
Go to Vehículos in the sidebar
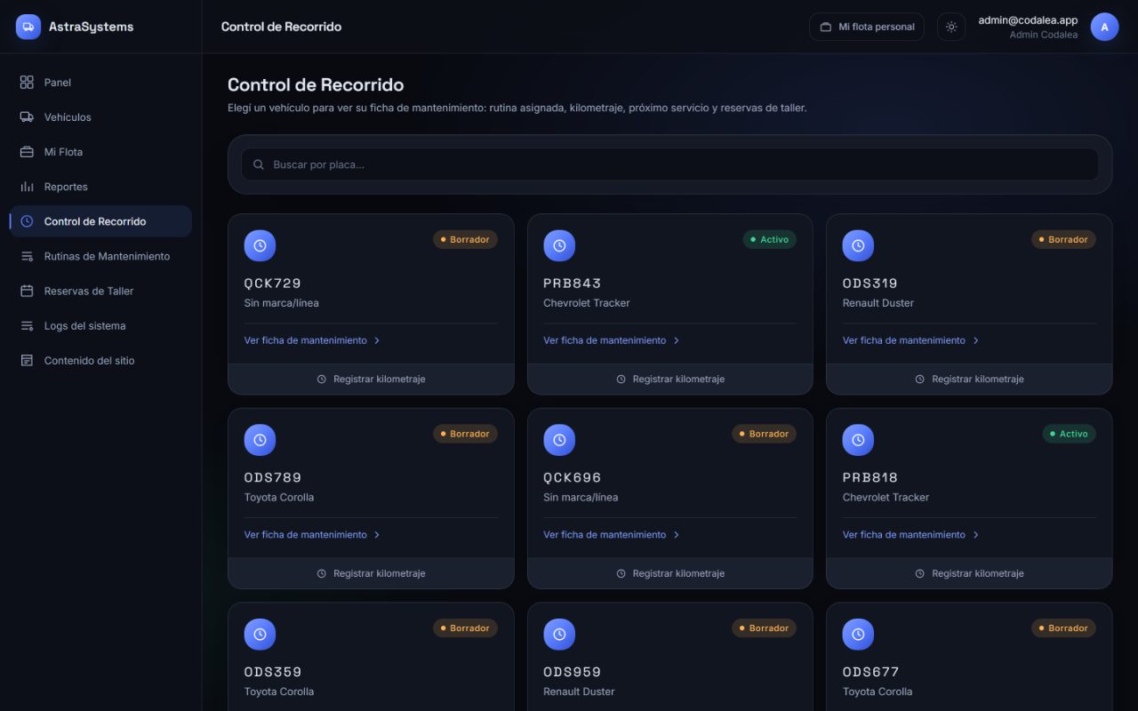[100, 117]
